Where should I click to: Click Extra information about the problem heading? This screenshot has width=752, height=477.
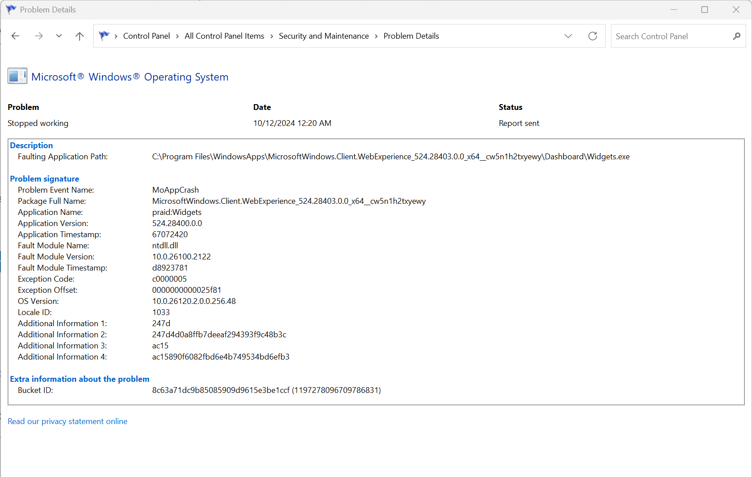click(x=80, y=379)
